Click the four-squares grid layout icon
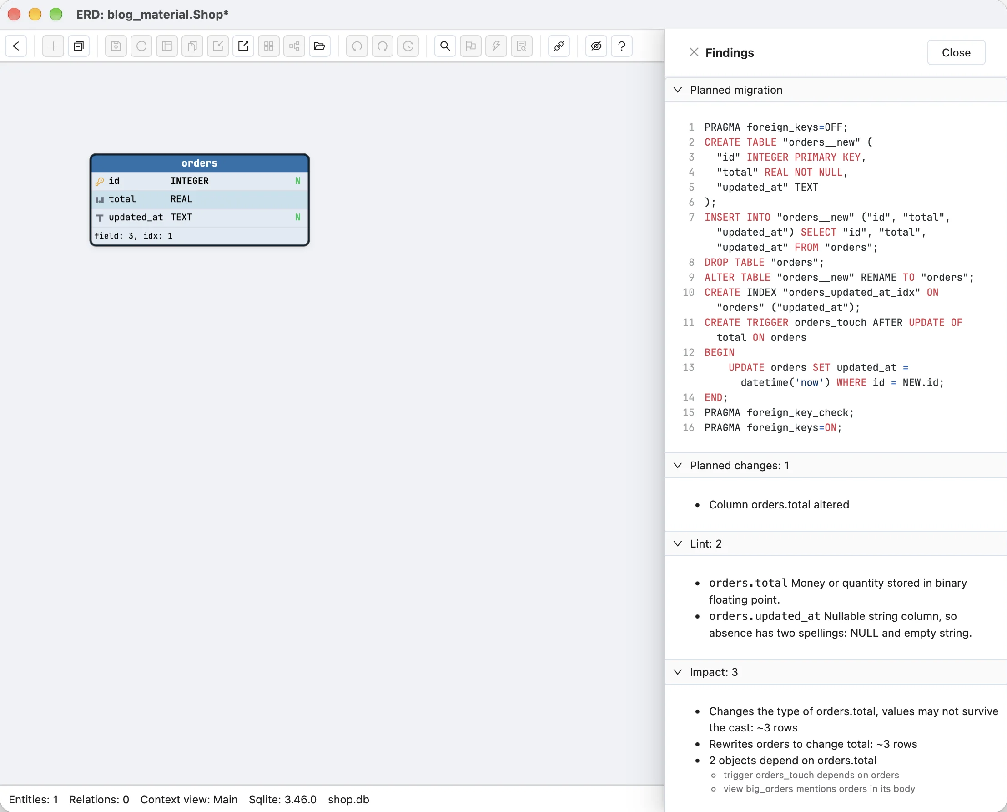 269,46
